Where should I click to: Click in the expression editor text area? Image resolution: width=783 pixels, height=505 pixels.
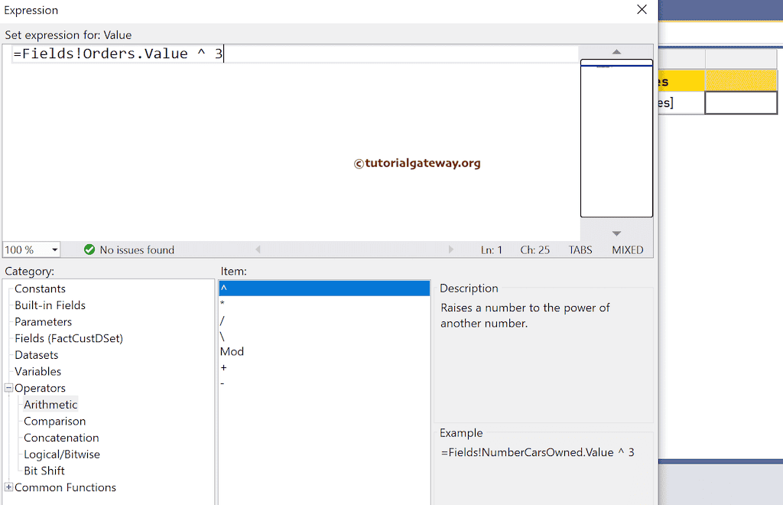click(291, 142)
